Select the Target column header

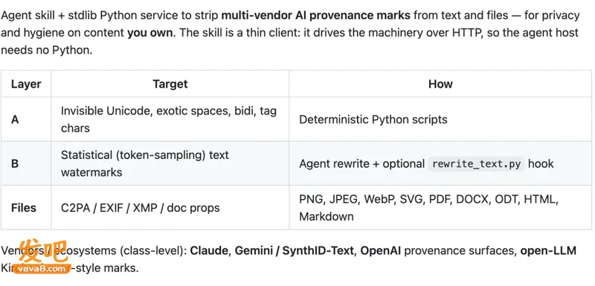pyautogui.click(x=170, y=84)
